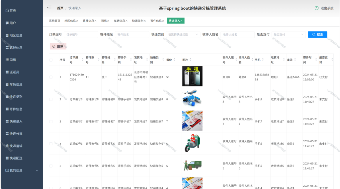This screenshot has height=189, width=340.
Task: Sort by 备注 column arrows
Action: pyautogui.click(x=295, y=60)
